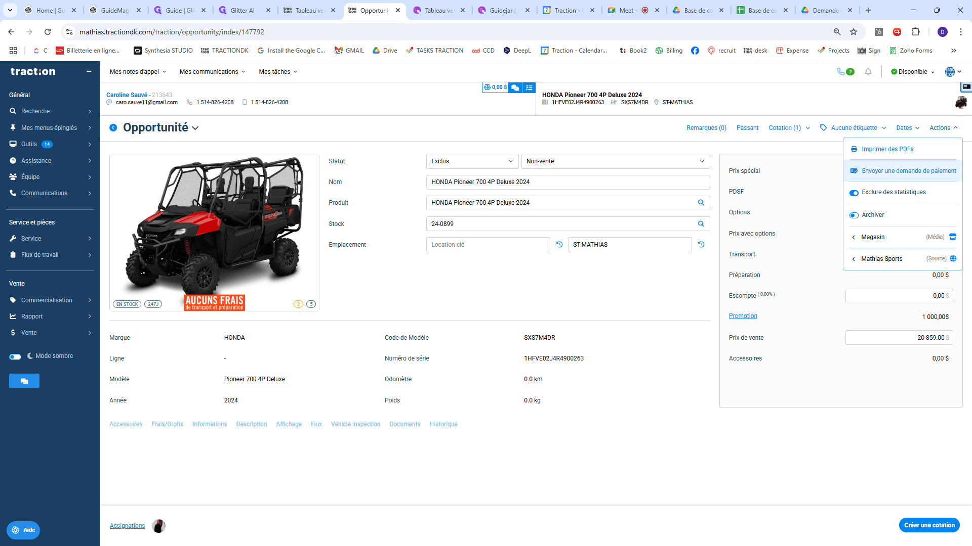This screenshot has height=546, width=972.
Task: Toggle the Archiver switch
Action: [x=854, y=215]
